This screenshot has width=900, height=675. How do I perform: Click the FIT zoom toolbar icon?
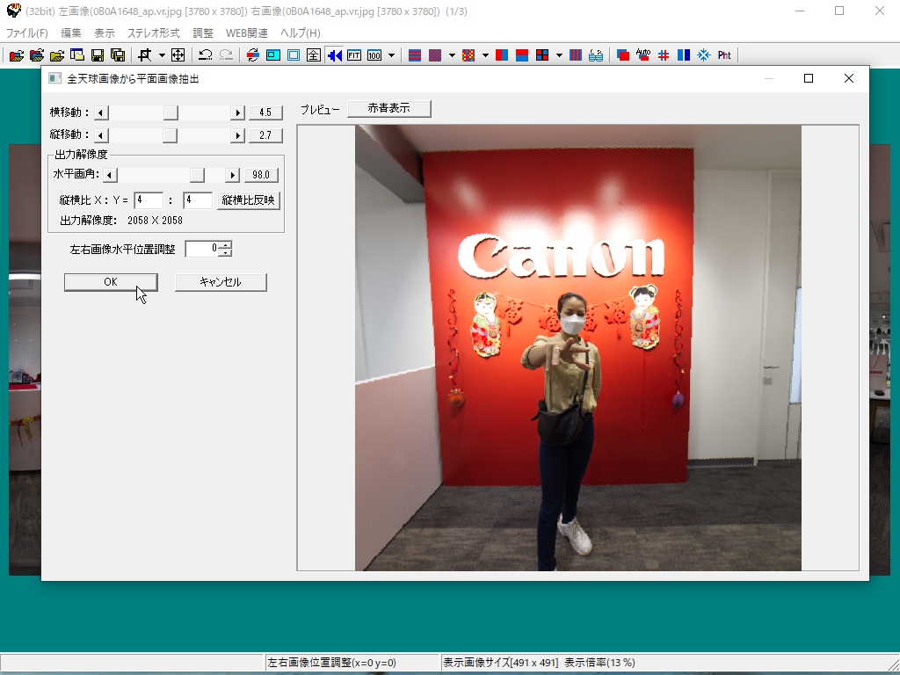(x=354, y=55)
